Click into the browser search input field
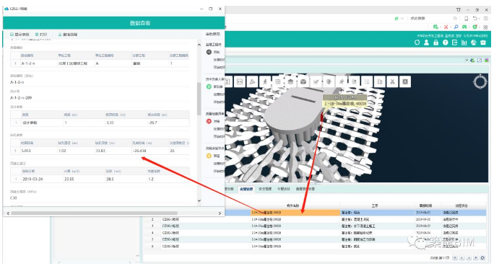494x266 pixels. tap(430, 18)
